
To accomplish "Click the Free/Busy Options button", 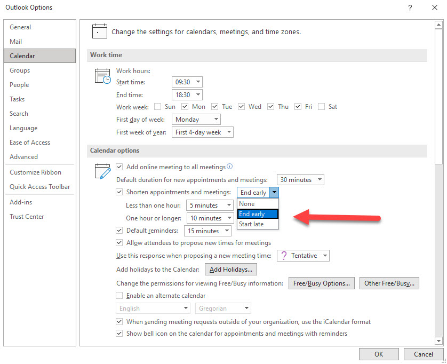I will tap(322, 283).
